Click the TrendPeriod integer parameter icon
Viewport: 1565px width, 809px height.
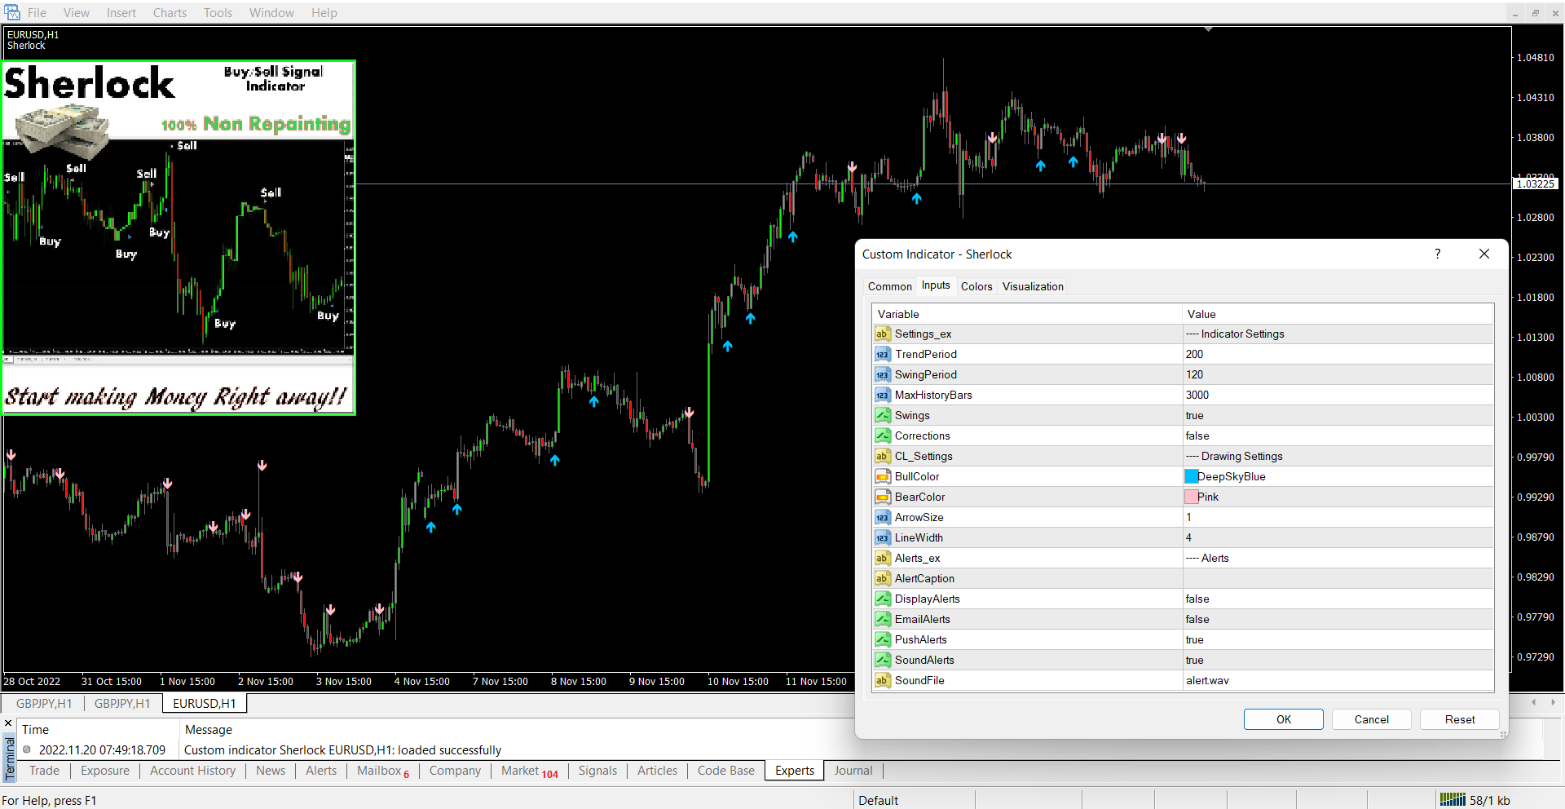pyautogui.click(x=882, y=354)
